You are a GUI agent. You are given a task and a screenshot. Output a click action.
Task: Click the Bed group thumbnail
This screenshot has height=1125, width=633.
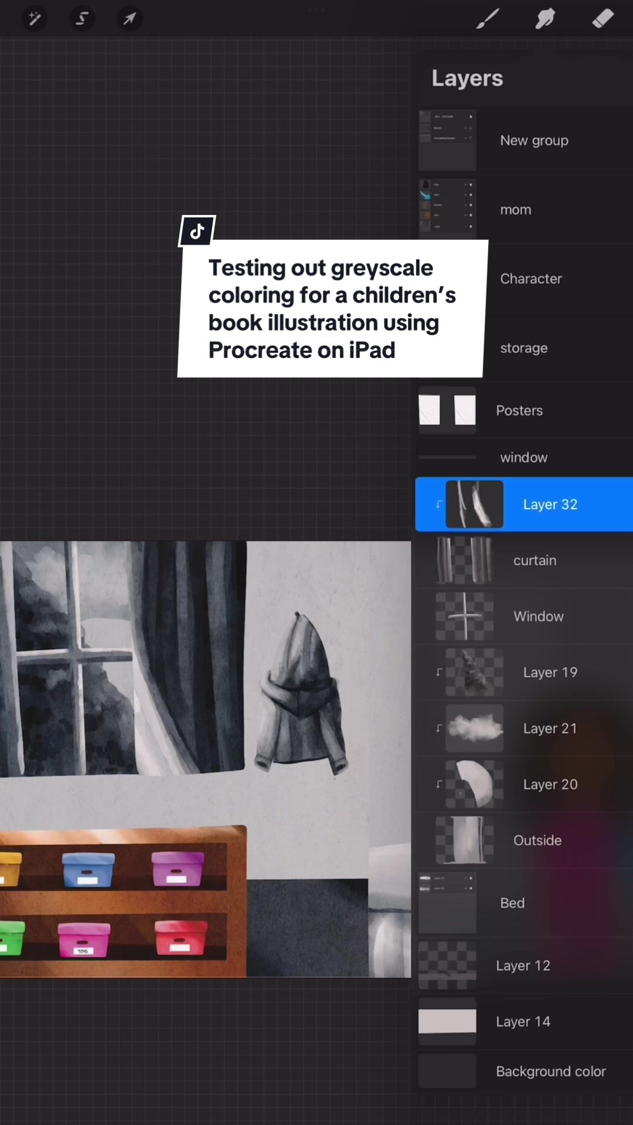447,903
